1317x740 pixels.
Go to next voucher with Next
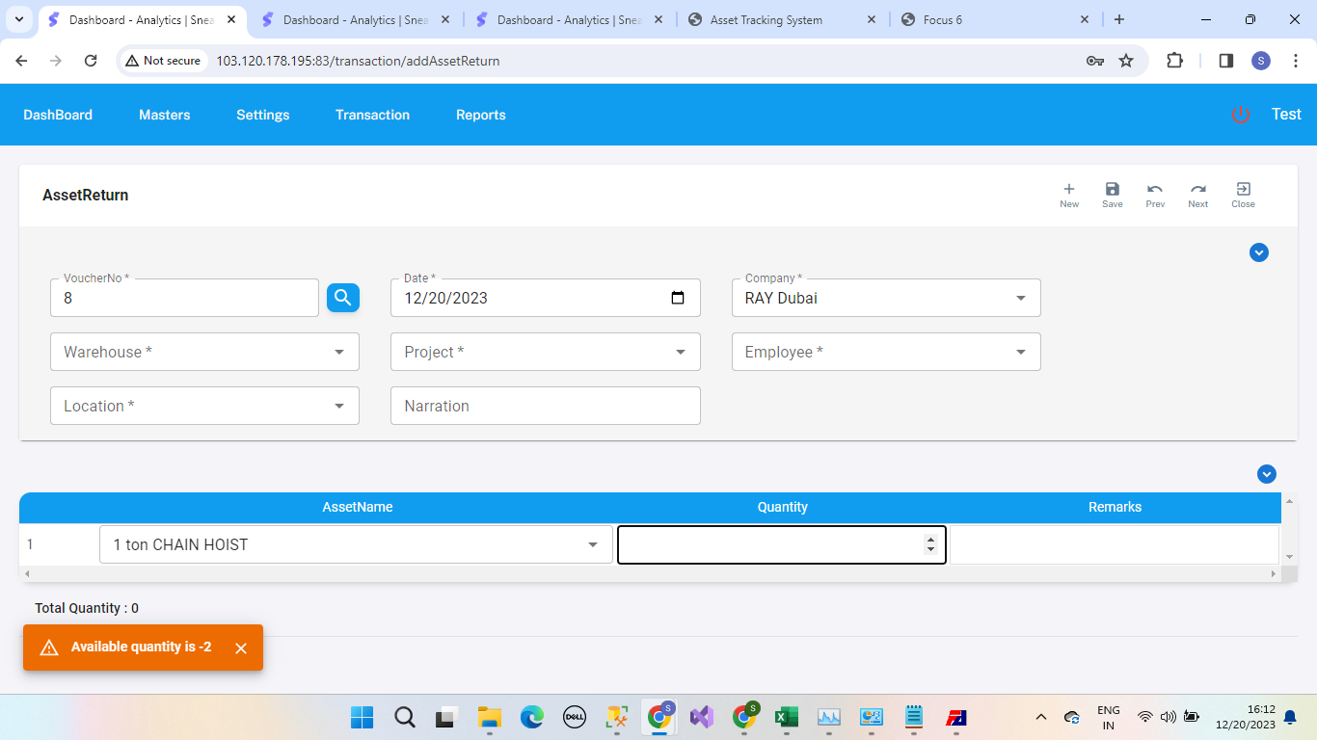pyautogui.click(x=1197, y=191)
